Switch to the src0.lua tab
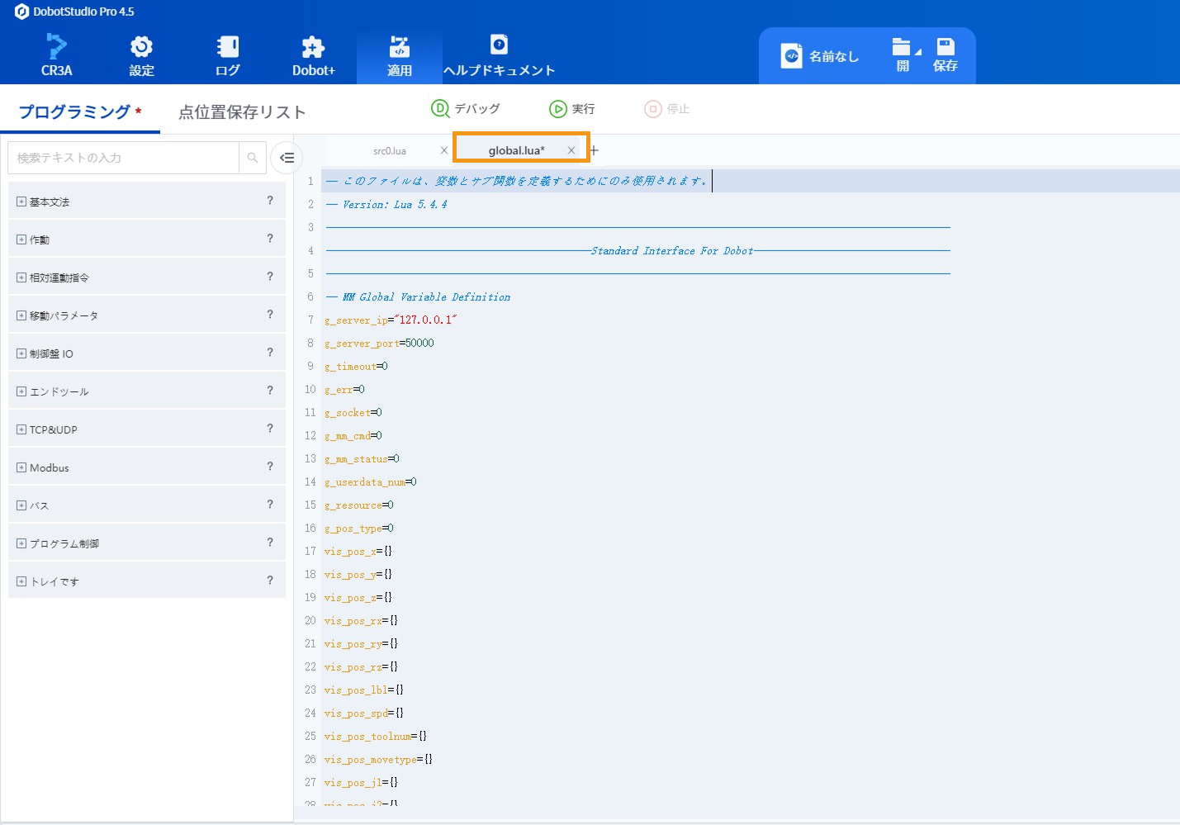The width and height of the screenshot is (1180, 825). point(390,151)
